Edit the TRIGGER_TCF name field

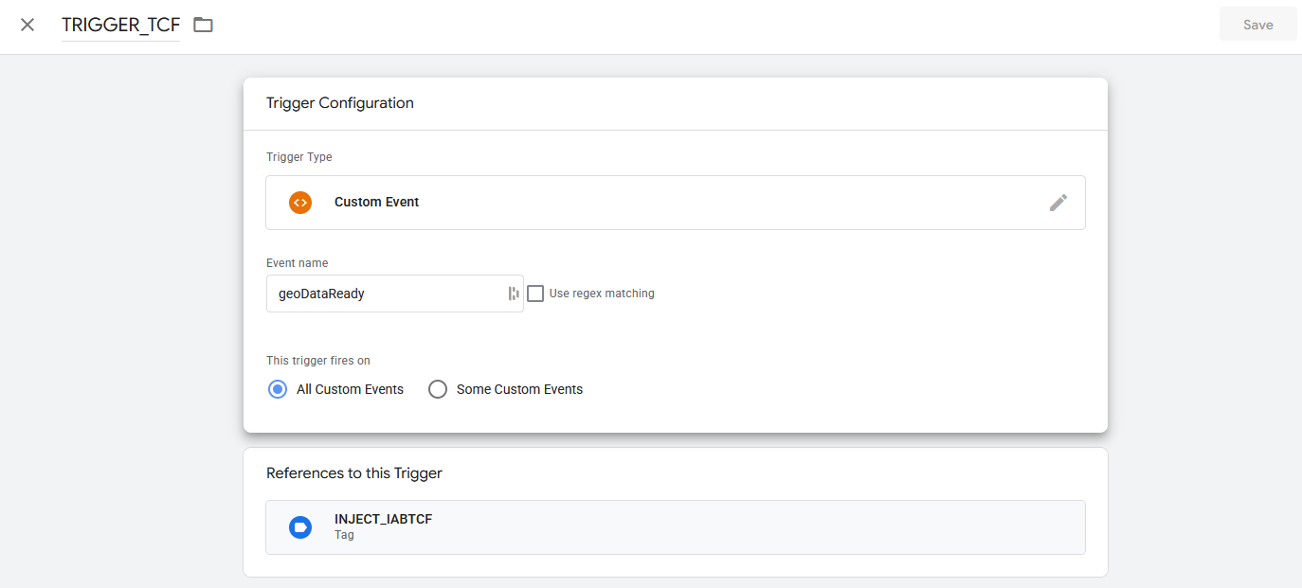point(120,25)
